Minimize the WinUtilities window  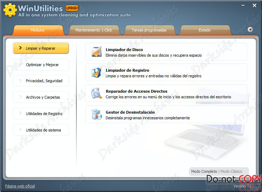point(243,6)
